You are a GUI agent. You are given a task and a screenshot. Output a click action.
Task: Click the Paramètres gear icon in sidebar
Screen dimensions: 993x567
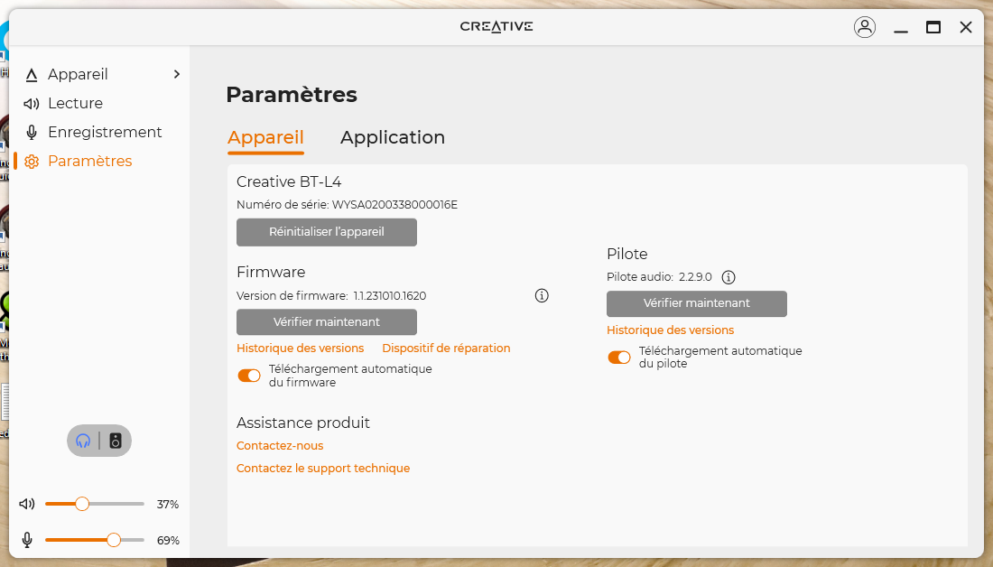[32, 162]
